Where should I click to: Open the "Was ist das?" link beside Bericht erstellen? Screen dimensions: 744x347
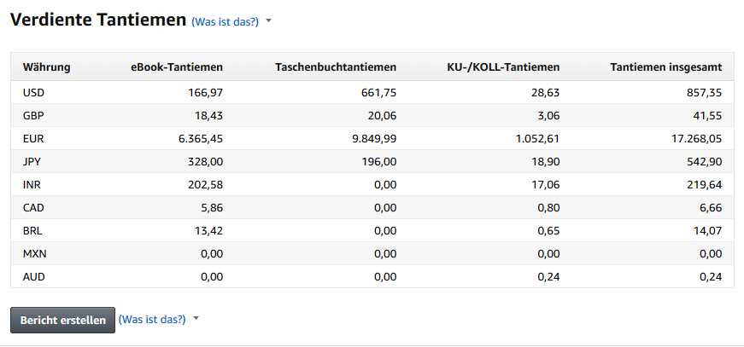(x=151, y=320)
